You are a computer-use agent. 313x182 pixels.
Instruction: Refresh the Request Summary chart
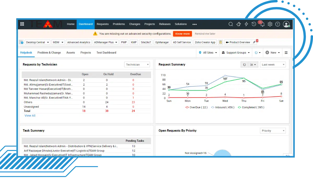pos(244,64)
